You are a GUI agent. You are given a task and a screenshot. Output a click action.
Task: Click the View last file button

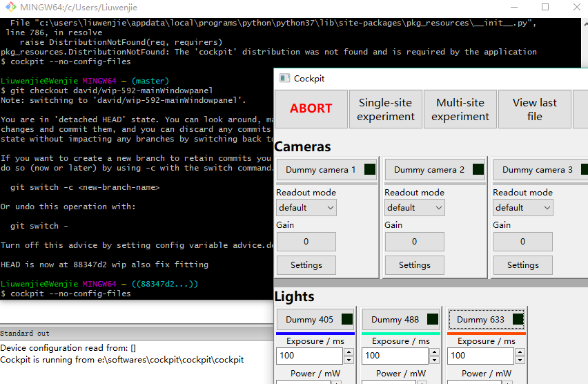click(534, 109)
